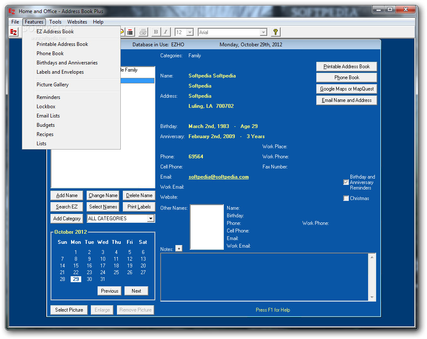This screenshot has height=339, width=427.
Task: Select calendar day 15
Action: 76,266
